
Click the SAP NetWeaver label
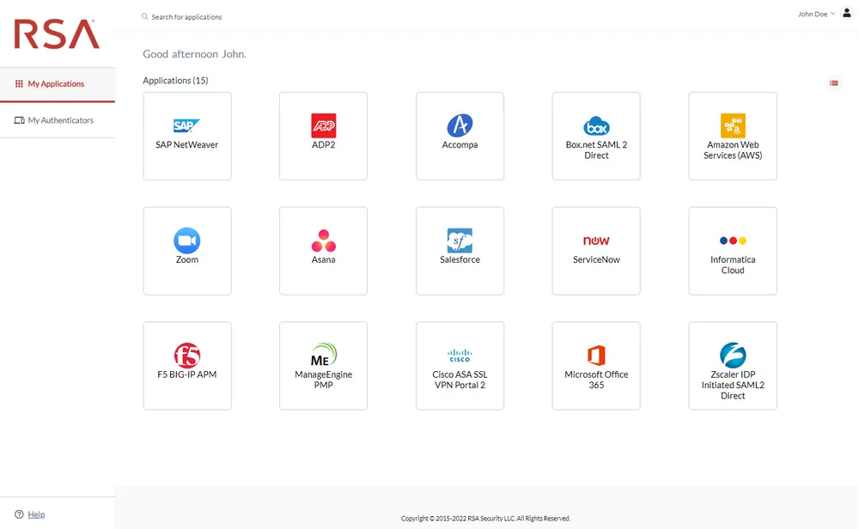[186, 144]
